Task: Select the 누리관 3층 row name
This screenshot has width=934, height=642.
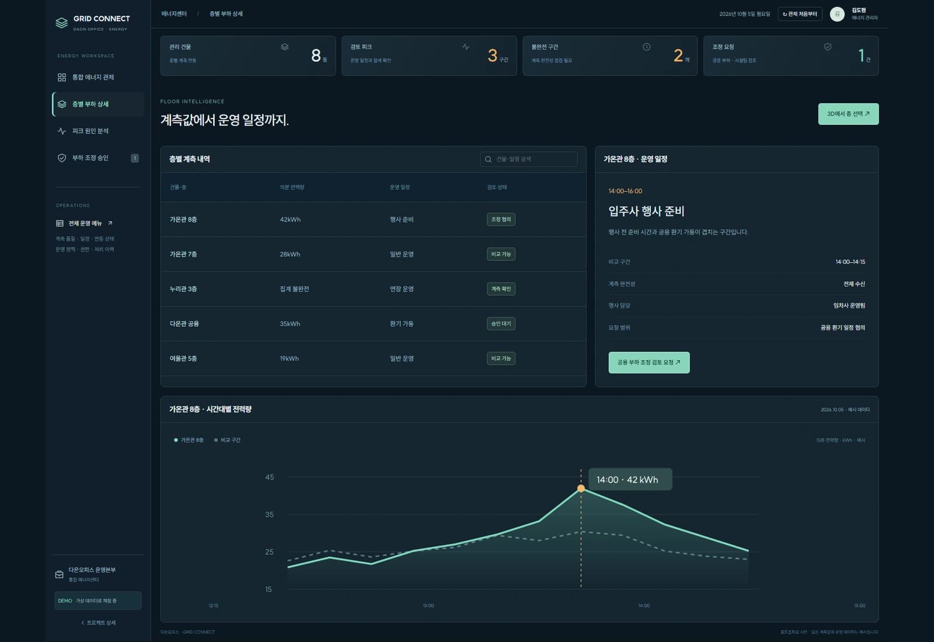Action: (x=183, y=289)
